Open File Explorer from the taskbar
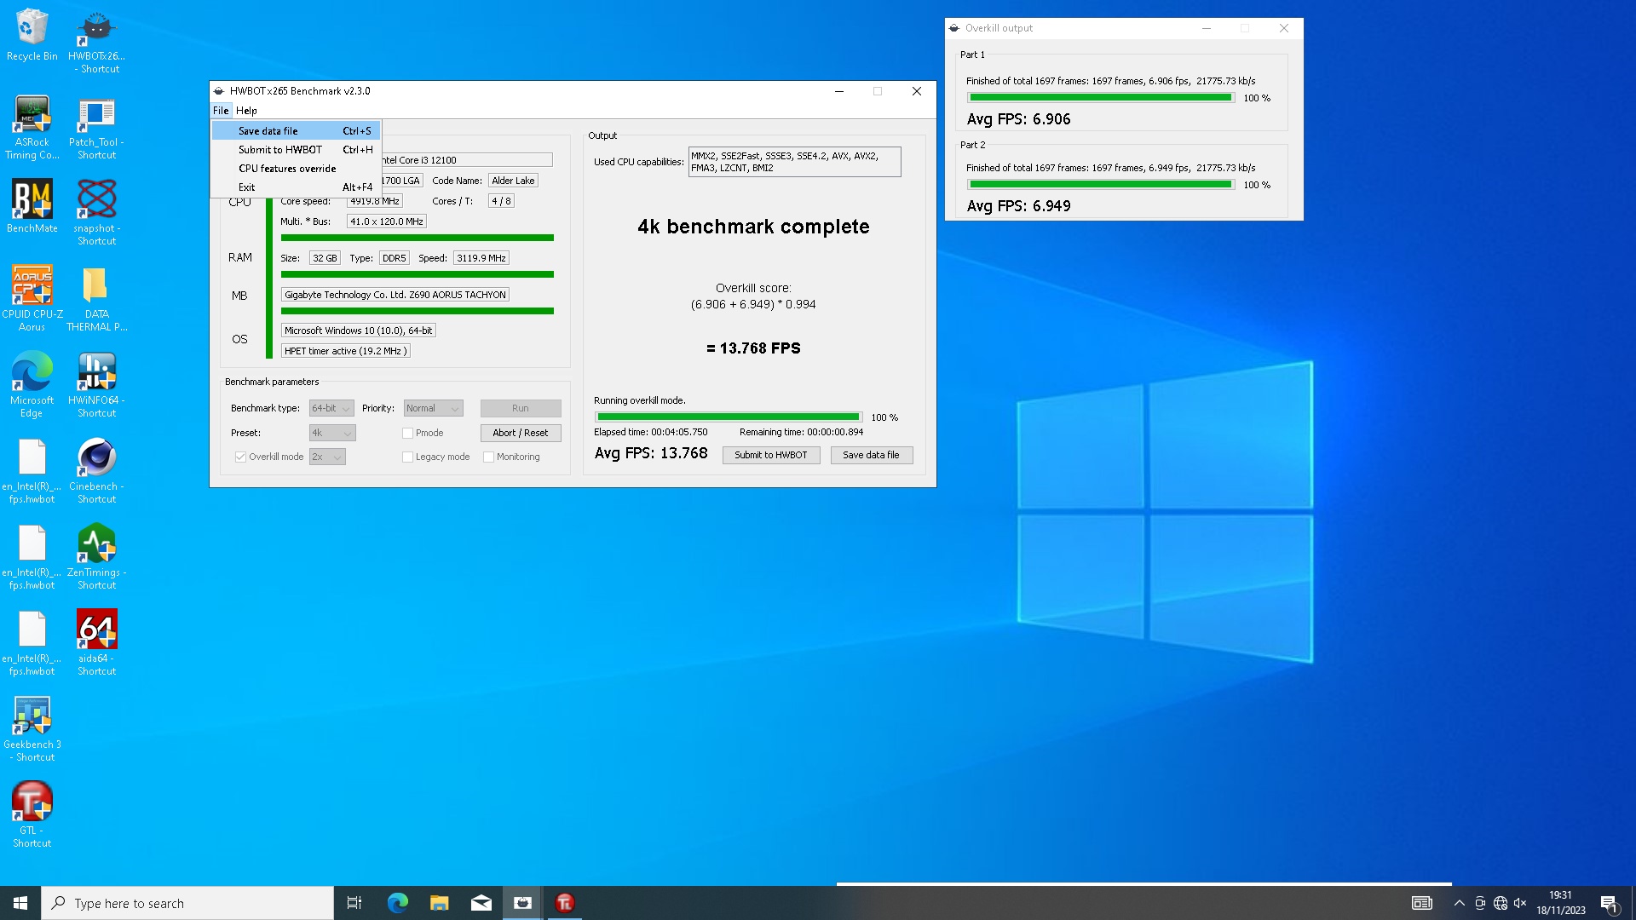 click(439, 903)
